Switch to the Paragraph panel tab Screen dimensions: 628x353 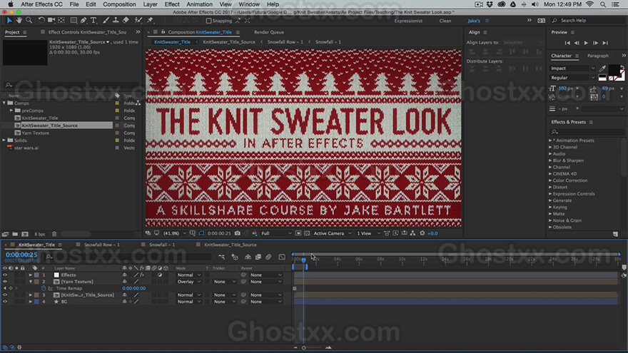597,56
